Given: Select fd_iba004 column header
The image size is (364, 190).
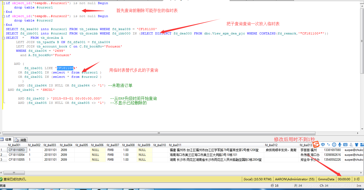Looking at the screenshot, I should 67,145.
